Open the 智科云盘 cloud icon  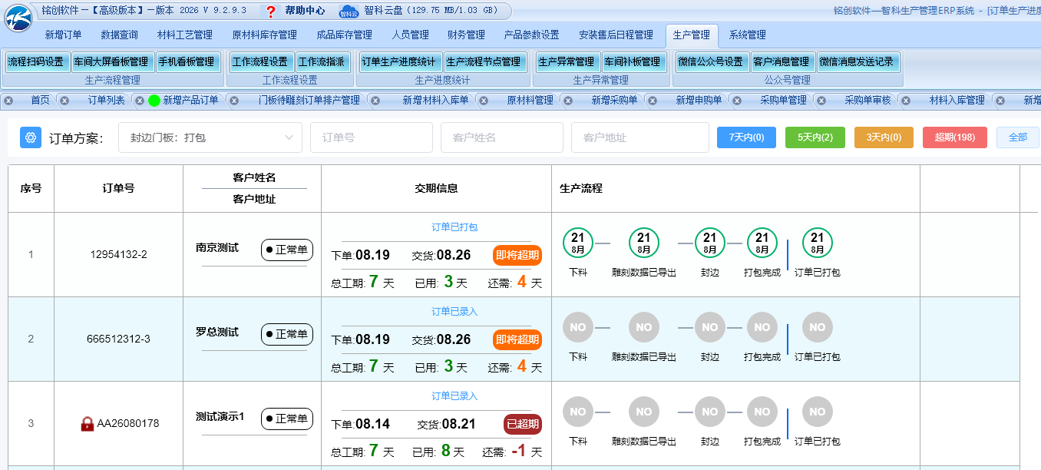click(x=349, y=12)
